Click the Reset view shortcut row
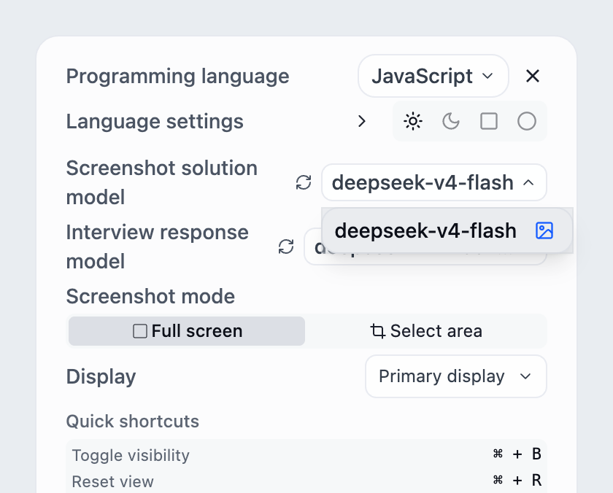The height and width of the screenshot is (493, 613). click(306, 481)
